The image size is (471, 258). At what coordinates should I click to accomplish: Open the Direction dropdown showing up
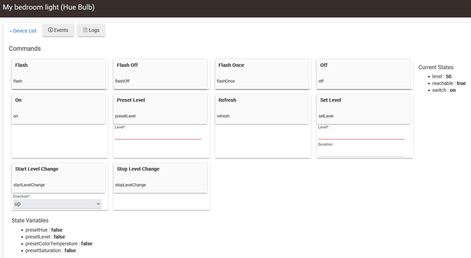click(57, 204)
